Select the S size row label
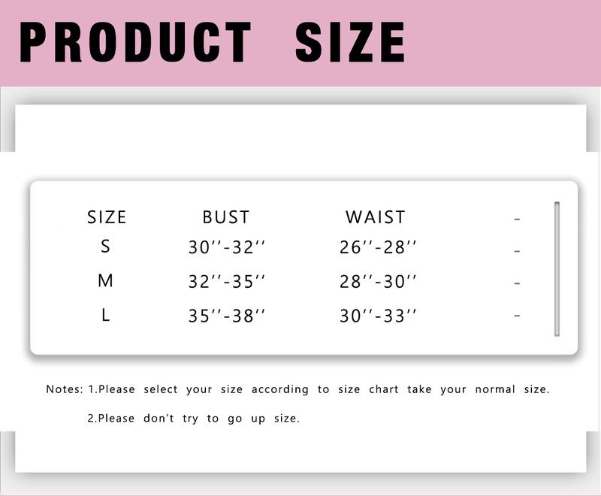 [x=105, y=246]
